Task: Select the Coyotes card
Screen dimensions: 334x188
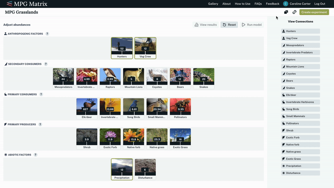Action: click(157, 78)
